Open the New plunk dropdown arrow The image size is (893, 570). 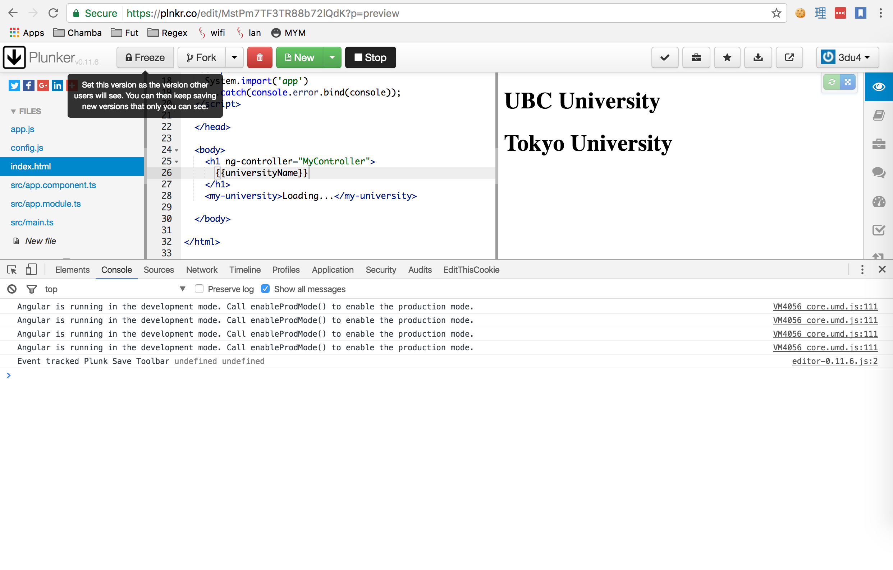click(x=332, y=57)
